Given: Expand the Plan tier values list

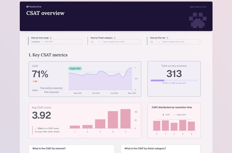Looking at the screenshot, I should [x=199, y=42].
